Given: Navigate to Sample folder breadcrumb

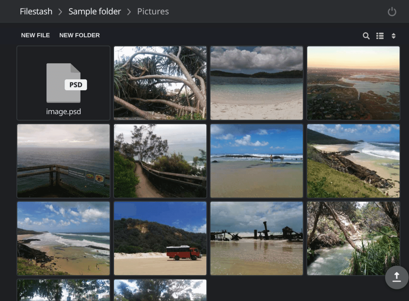Looking at the screenshot, I should coord(95,12).
